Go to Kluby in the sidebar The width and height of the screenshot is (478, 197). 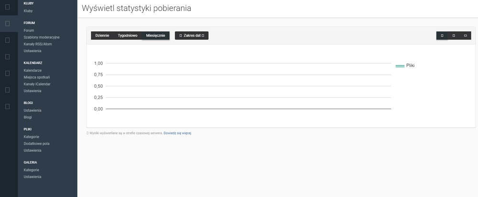pos(28,10)
